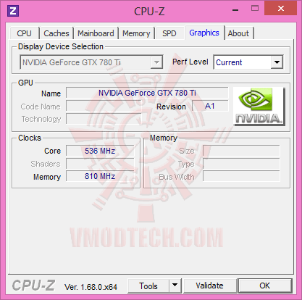302x300 pixels.
Task: Close the CPU-Z window
Action: (x=280, y=8)
